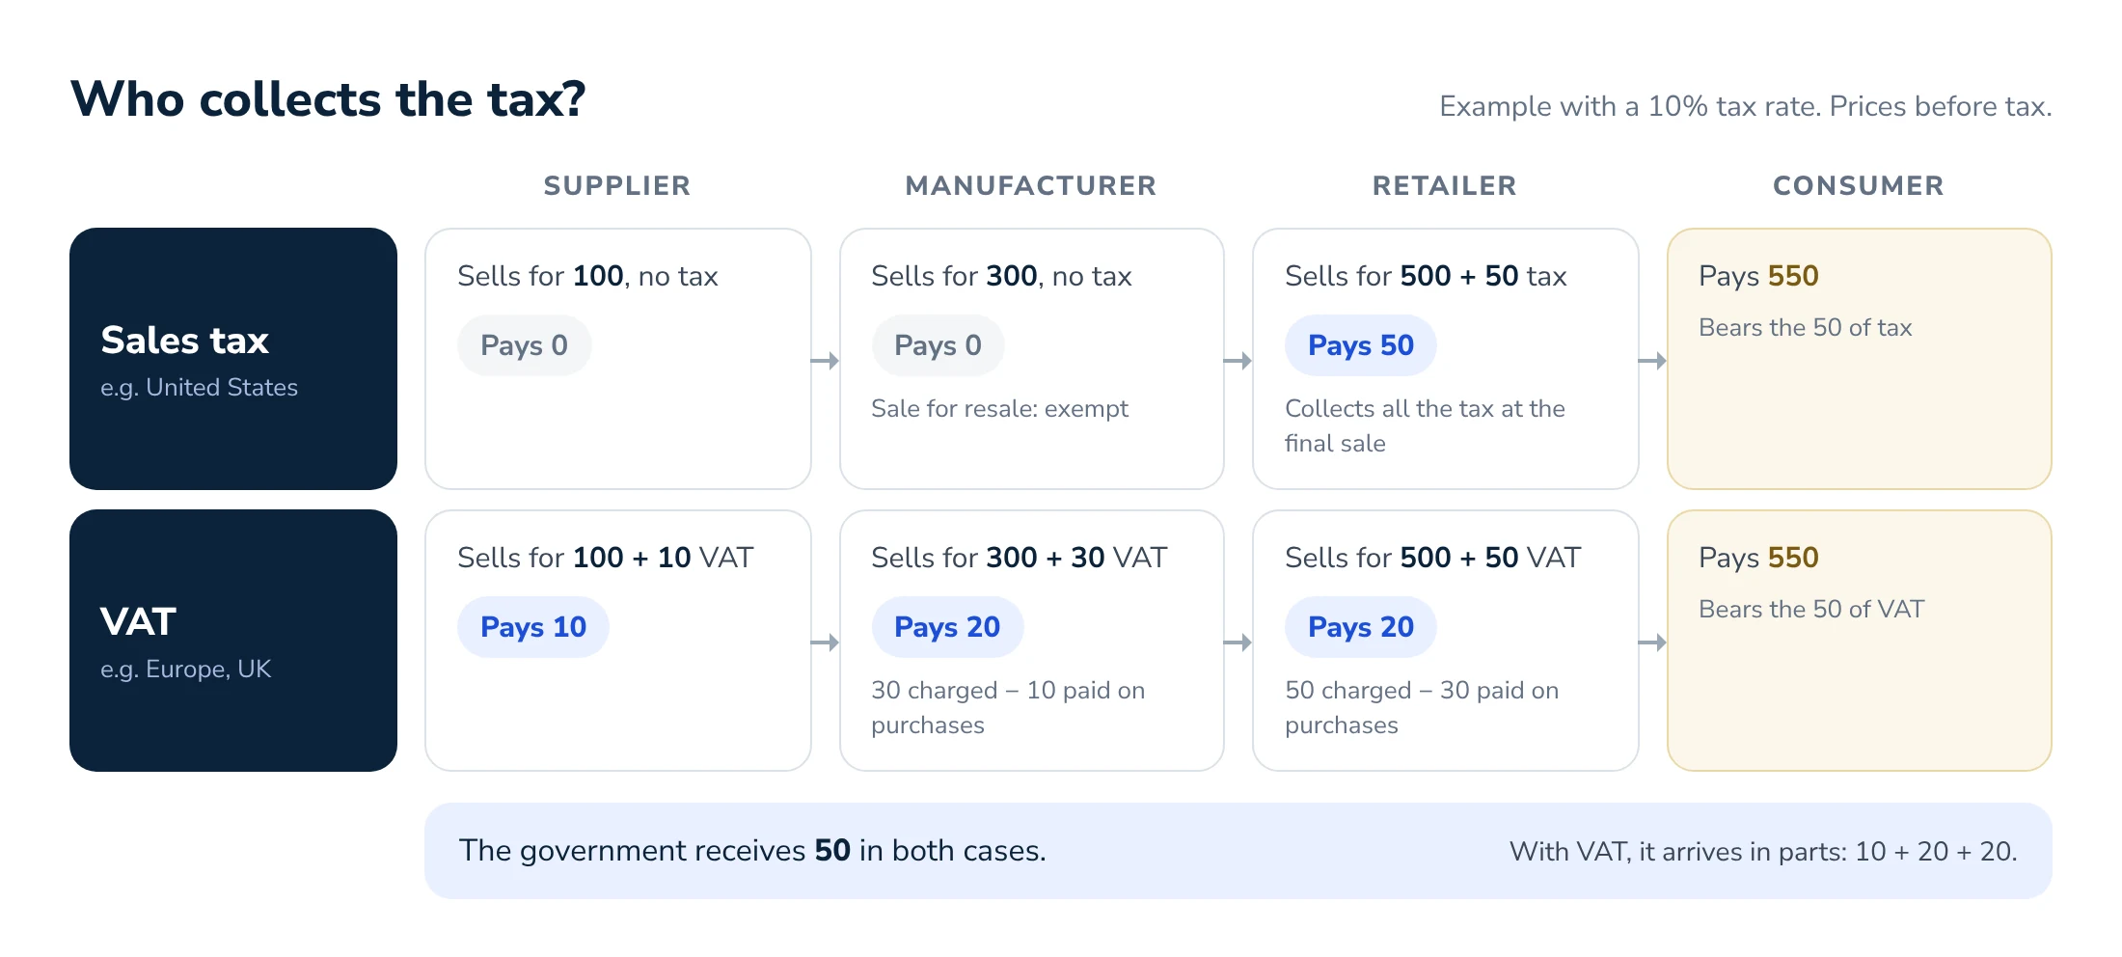This screenshot has height=957, width=2122.
Task: Click the 'Pays 20' pill under Manufacturer
Action: 947,627
